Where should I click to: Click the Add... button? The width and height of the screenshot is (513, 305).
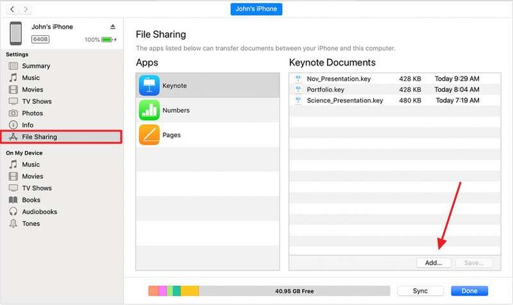434,262
